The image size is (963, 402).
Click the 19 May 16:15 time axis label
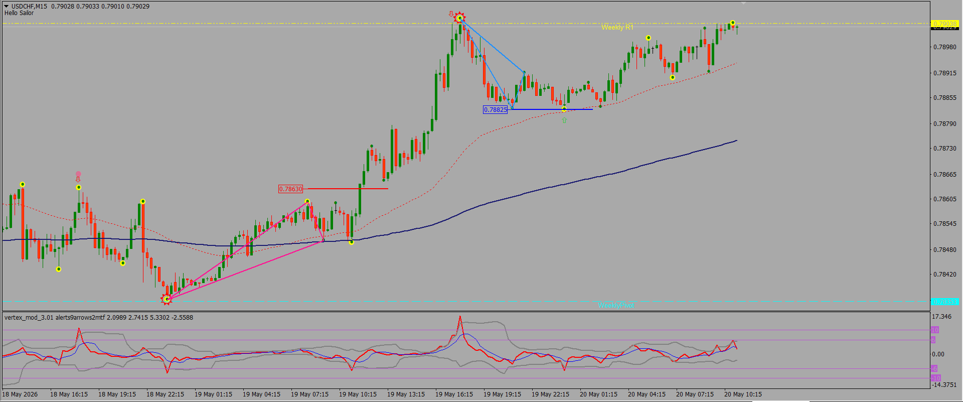[x=454, y=394]
